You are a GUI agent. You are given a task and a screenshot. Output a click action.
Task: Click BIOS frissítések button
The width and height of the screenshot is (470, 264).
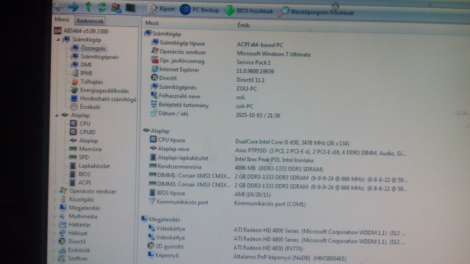pyautogui.click(x=248, y=11)
